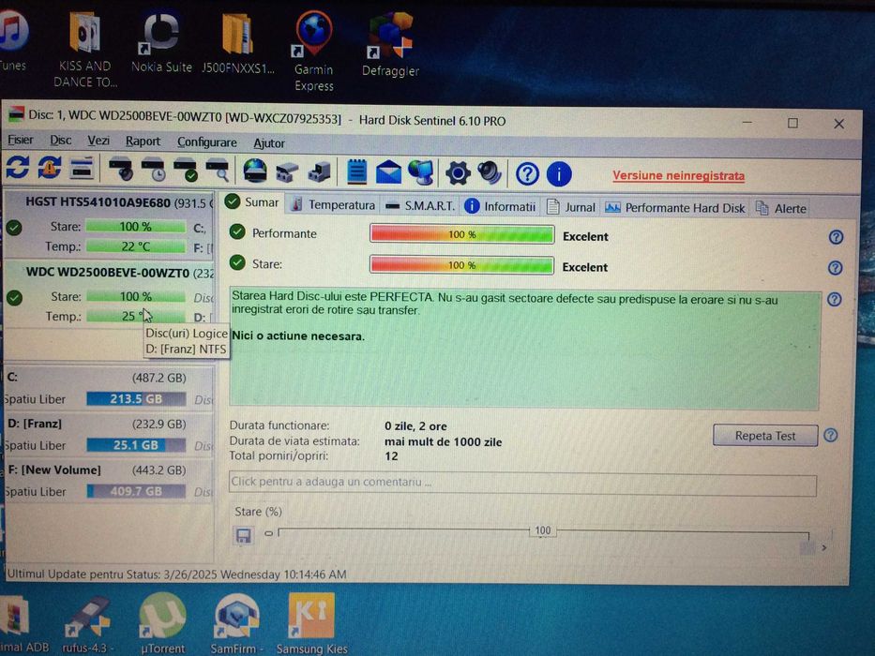Select the C: partition entry
The height and width of the screenshot is (656, 875).
click(109, 388)
